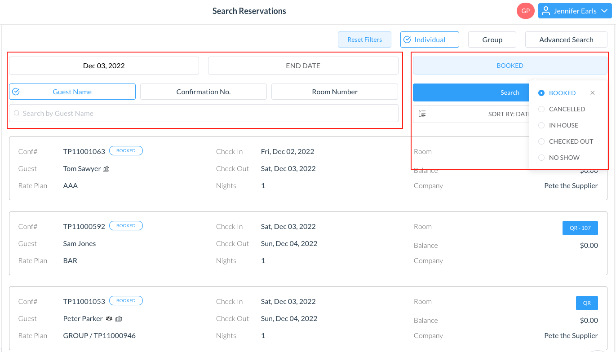This screenshot has width=616, height=352.
Task: Open the BOOKED status filter dropdown
Action: tap(510, 66)
